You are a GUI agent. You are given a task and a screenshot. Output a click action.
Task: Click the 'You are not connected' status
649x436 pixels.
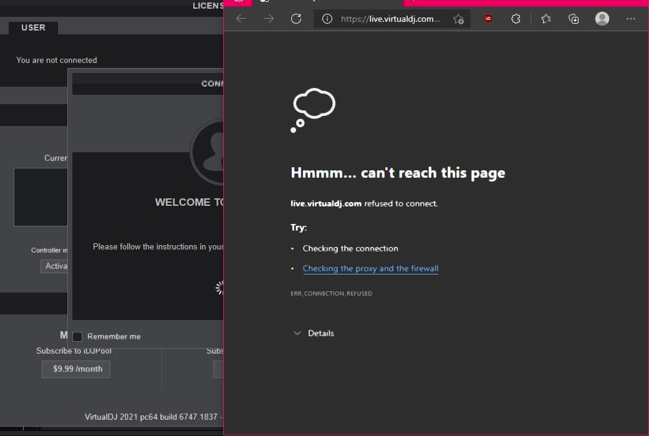[x=56, y=60]
